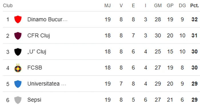Click the blue Universitatea shield icon

pos(18,84)
